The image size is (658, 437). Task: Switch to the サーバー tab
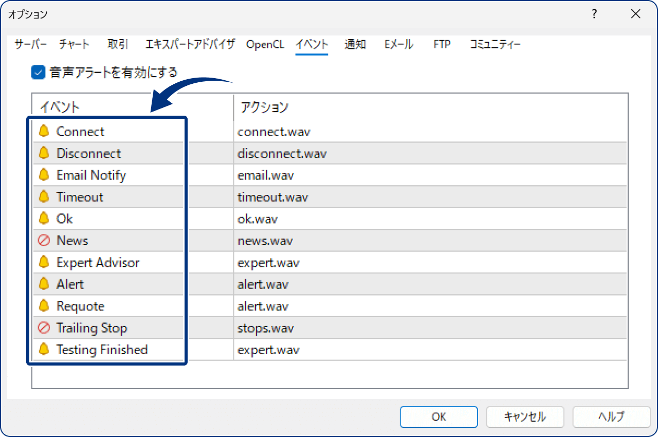[x=31, y=45]
